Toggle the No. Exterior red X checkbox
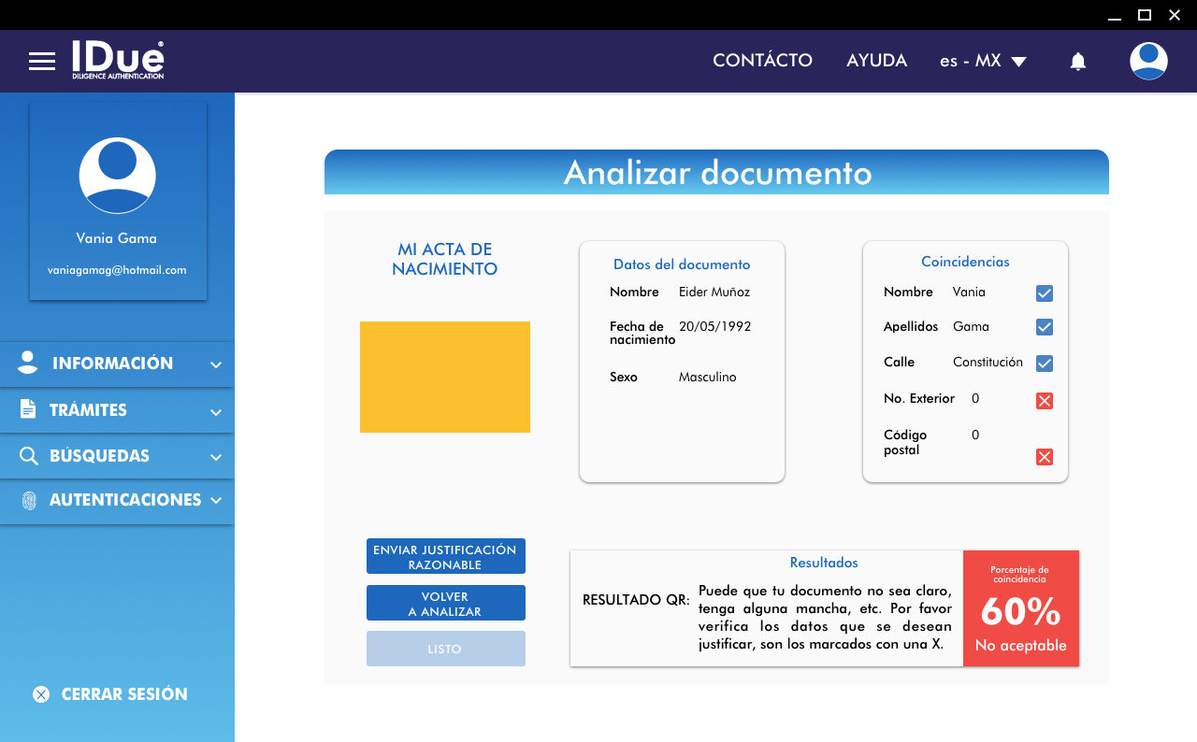Image resolution: width=1197 pixels, height=742 pixels. [1045, 401]
